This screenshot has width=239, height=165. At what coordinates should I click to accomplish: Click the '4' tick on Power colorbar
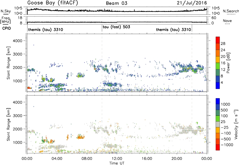[222, 82]
